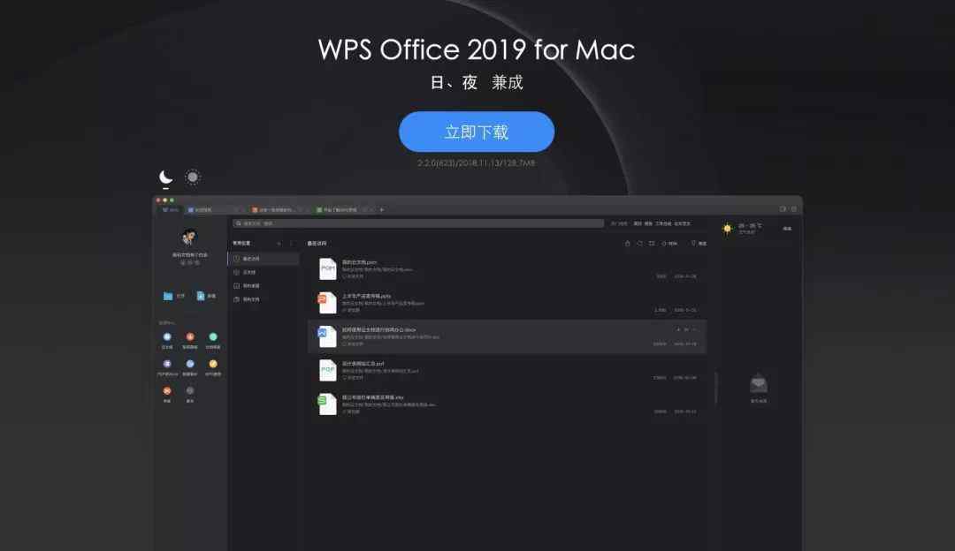Click the blue 立即下载 download button

coord(477,132)
